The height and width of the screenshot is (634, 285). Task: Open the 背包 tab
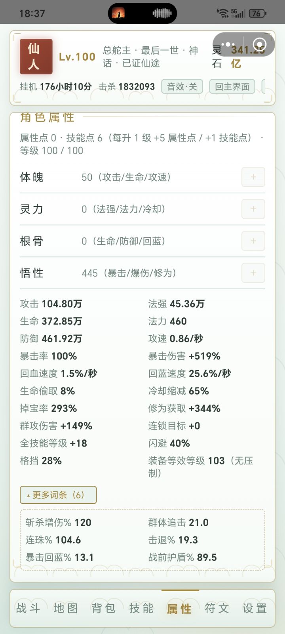click(x=104, y=608)
